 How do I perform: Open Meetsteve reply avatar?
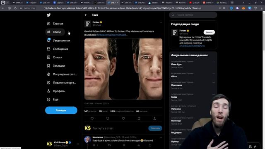click(87, 139)
